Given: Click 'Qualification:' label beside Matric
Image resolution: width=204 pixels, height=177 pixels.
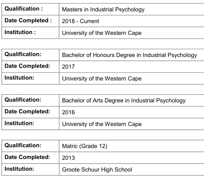Looking at the screenshot, I should tap(23, 145).
